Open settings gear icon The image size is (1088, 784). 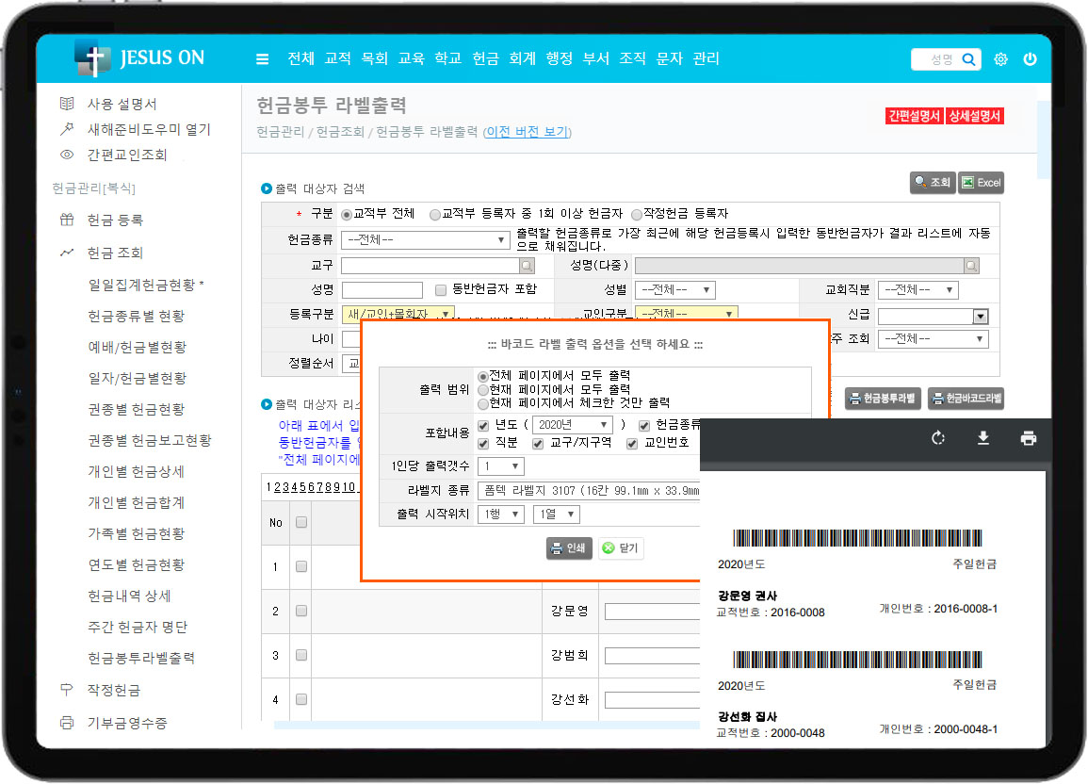pos(1000,59)
